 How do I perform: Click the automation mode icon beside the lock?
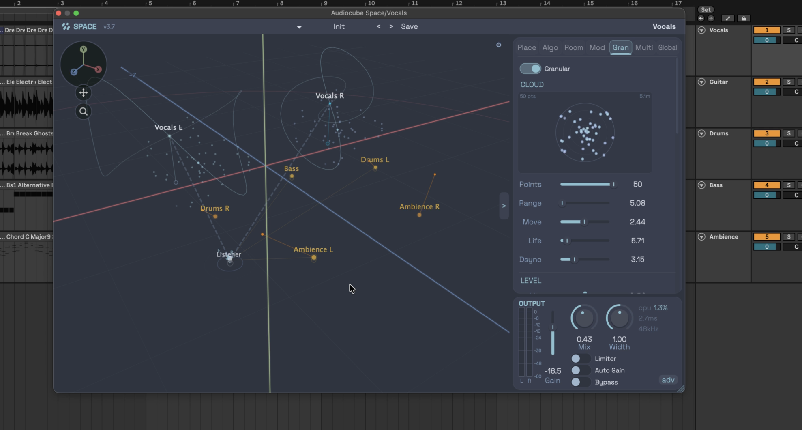click(728, 18)
